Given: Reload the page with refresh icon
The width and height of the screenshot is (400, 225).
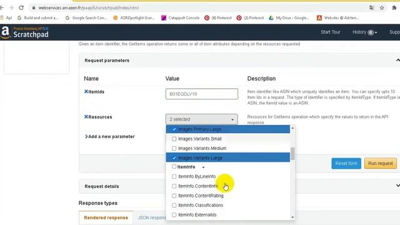Looking at the screenshot, I should click(x=21, y=8).
